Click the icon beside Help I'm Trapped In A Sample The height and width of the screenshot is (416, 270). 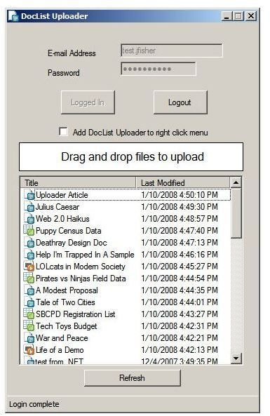[x=29, y=255]
